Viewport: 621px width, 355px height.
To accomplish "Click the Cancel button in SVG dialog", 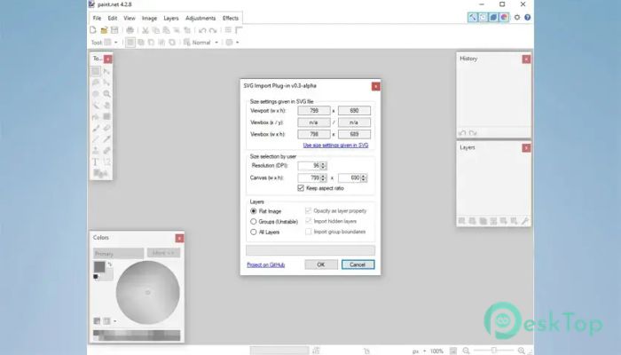I will pos(358,264).
